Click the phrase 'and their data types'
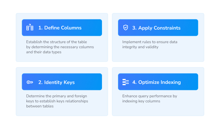 [x=44, y=52]
